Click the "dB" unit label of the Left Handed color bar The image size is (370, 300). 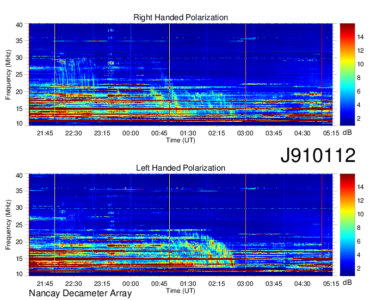click(x=347, y=283)
